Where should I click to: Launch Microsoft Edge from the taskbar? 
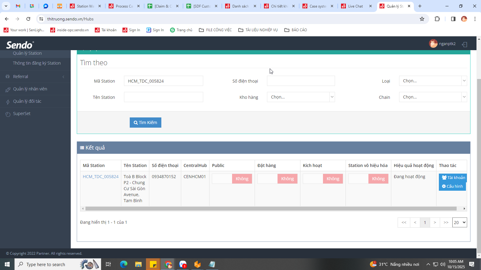coord(124,264)
